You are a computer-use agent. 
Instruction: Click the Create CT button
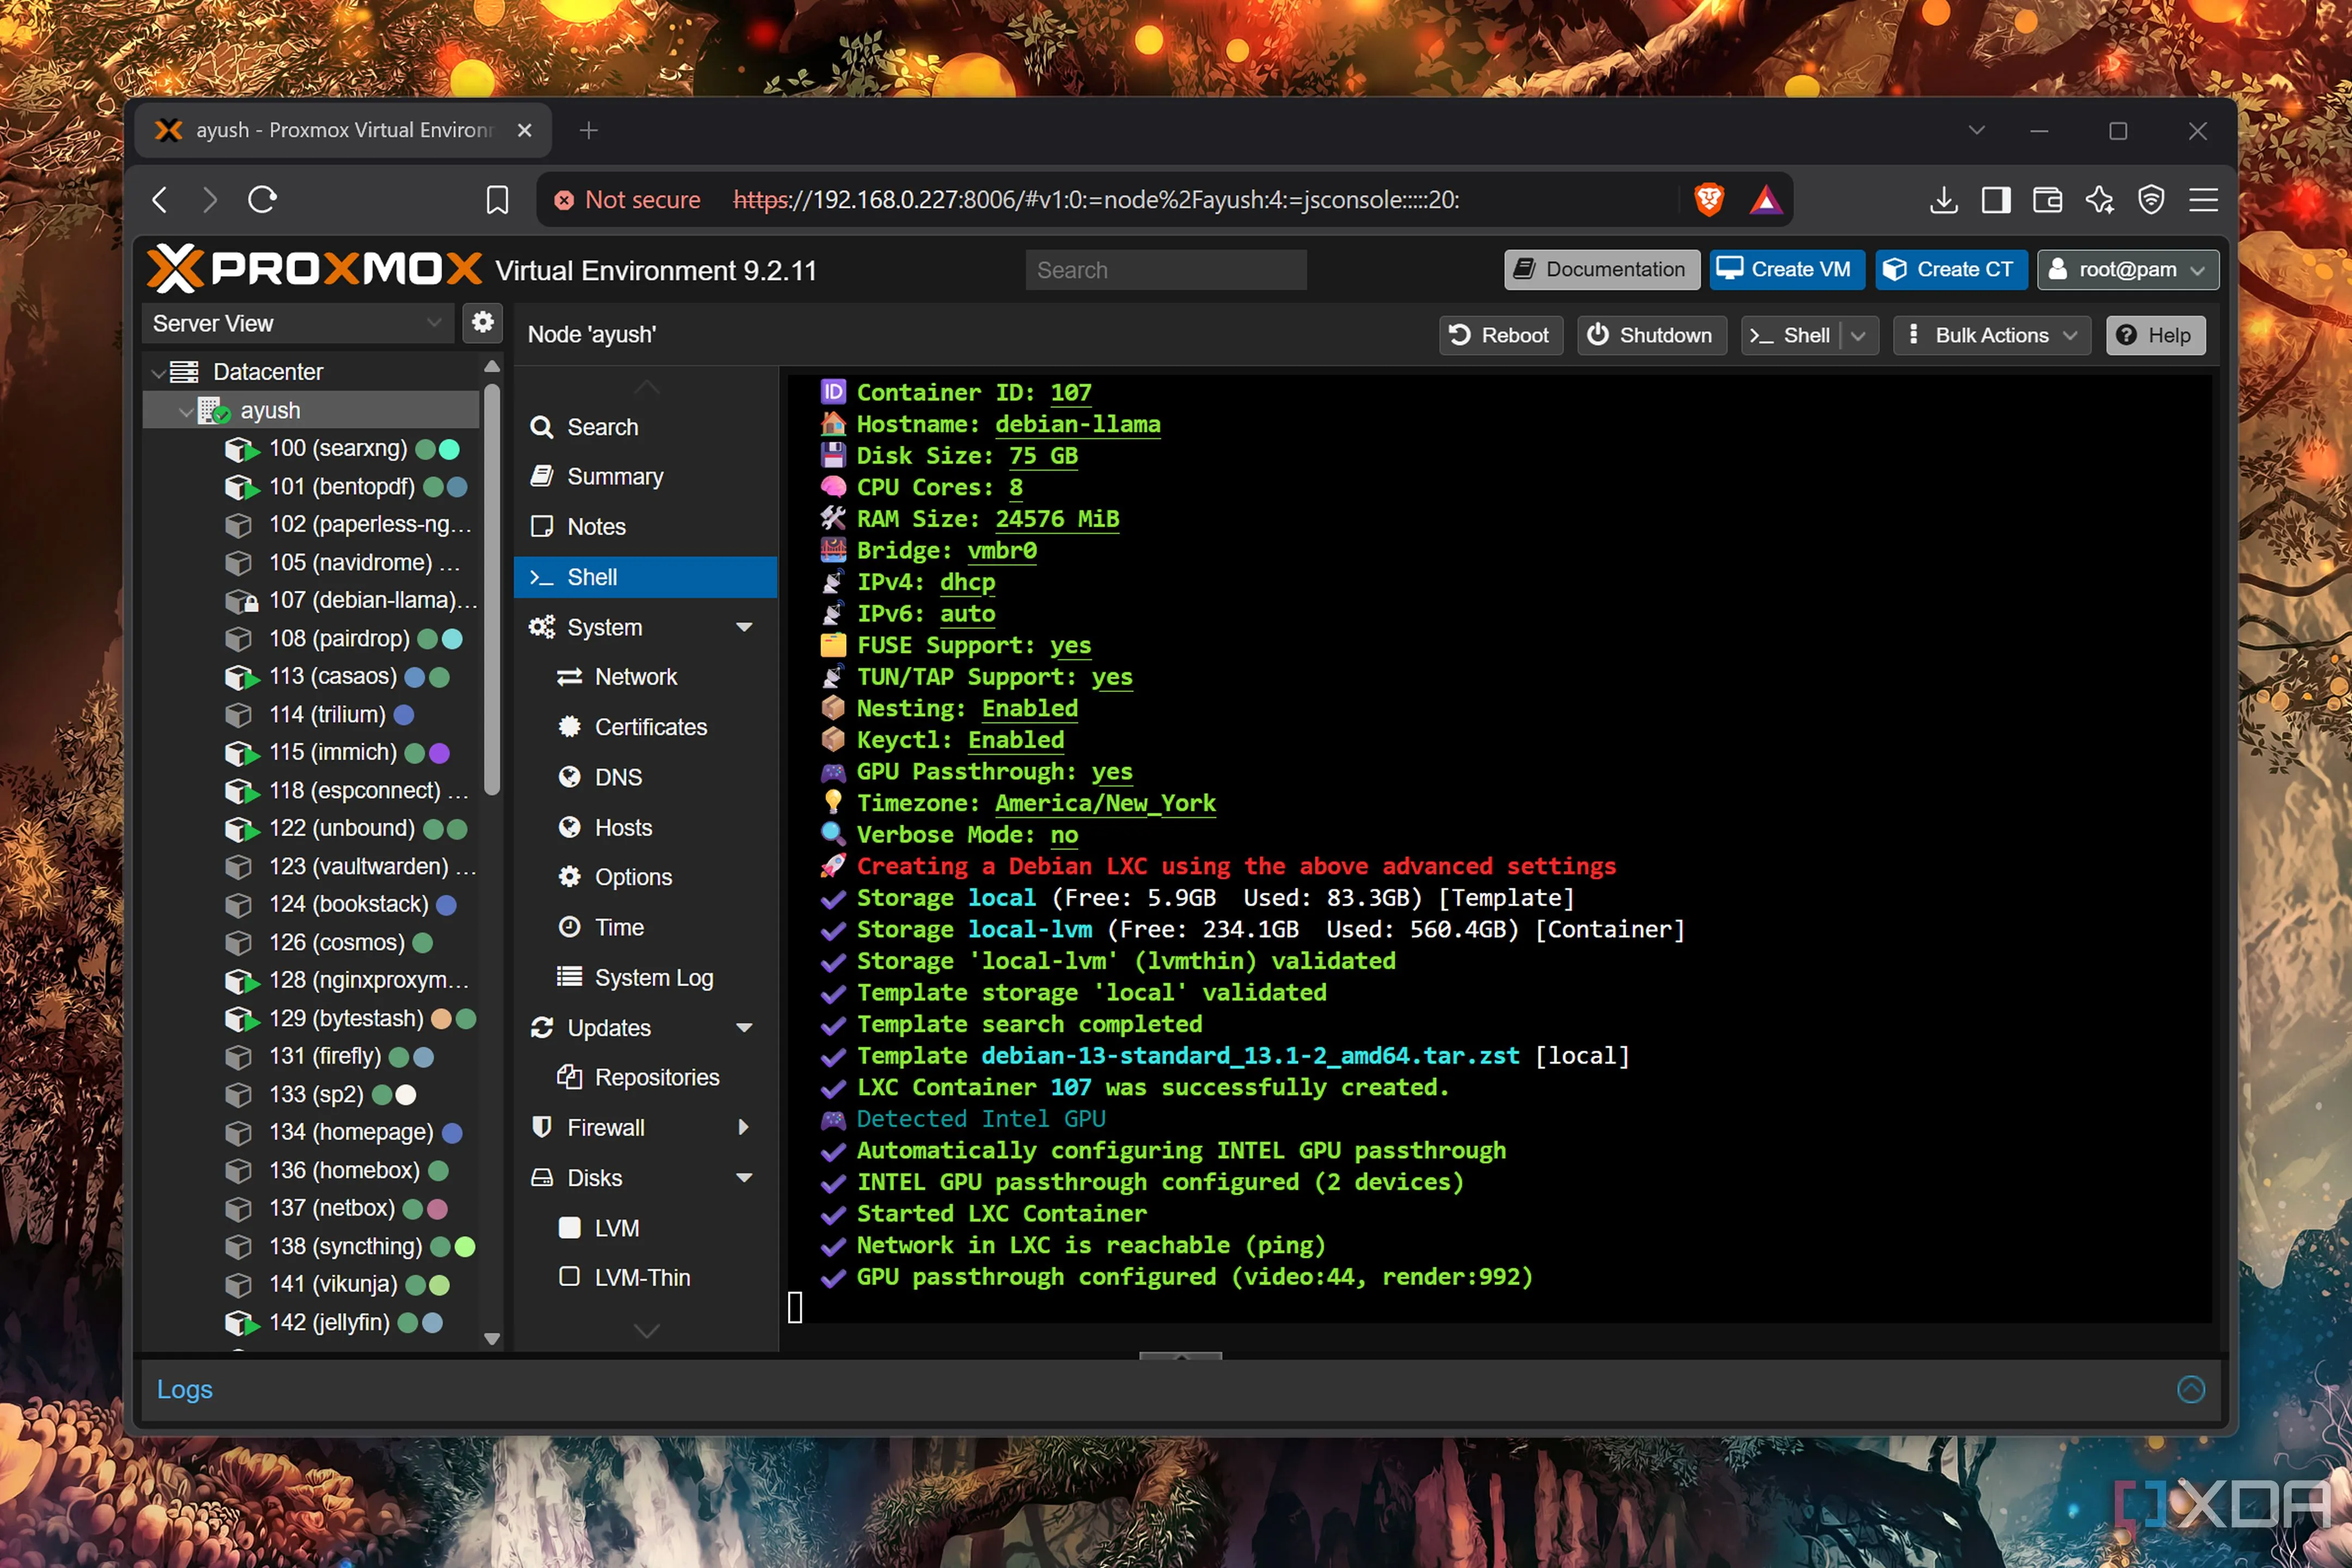pyautogui.click(x=1950, y=269)
